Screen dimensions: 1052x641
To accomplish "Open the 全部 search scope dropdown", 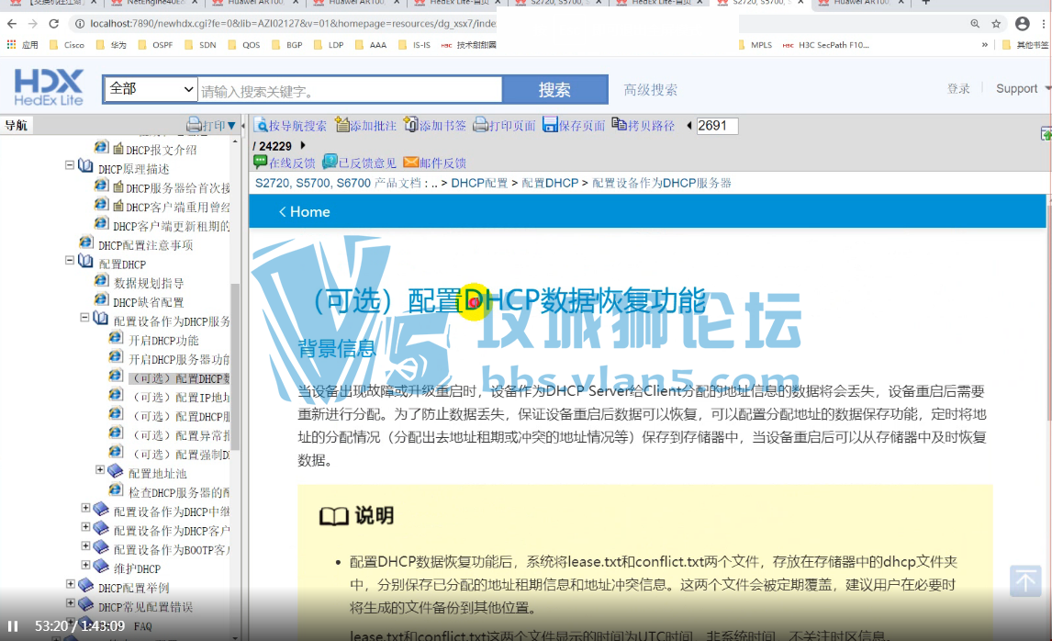I will click(151, 88).
